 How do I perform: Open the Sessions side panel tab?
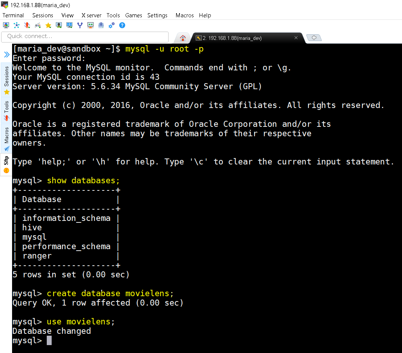coord(6,80)
